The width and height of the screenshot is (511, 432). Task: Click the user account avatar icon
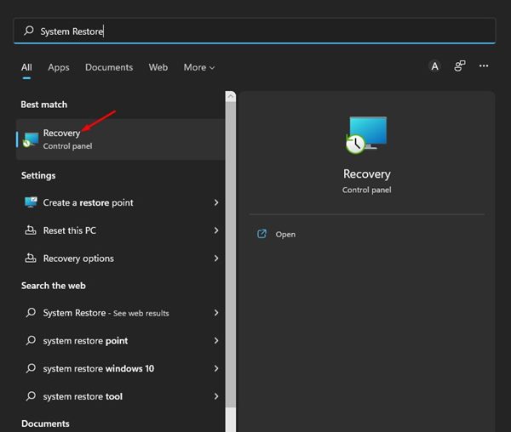point(434,66)
